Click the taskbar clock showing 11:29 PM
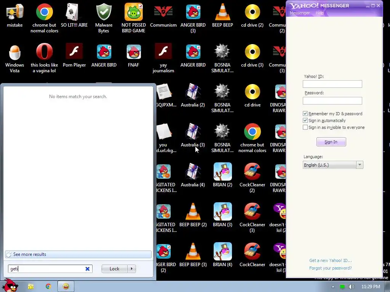The image size is (390, 292). (371, 287)
